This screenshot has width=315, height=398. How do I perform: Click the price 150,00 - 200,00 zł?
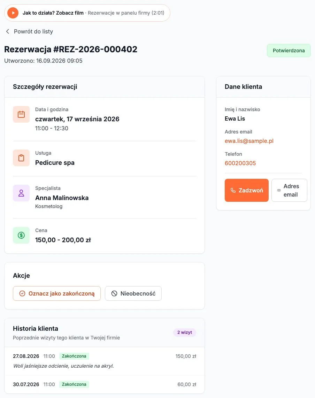[x=63, y=240]
